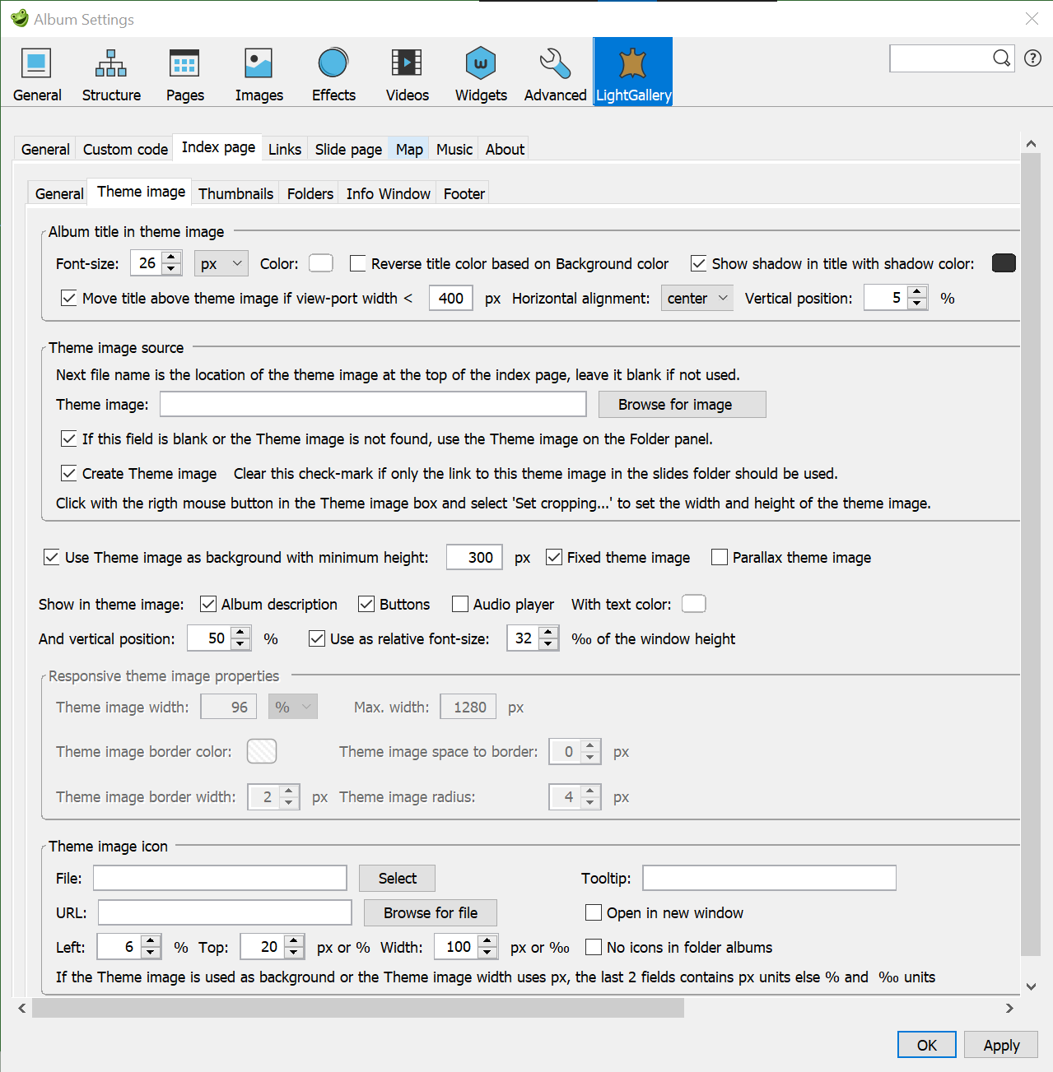The height and width of the screenshot is (1072, 1053).
Task: Open the font-size unit dropdown showing px
Action: (x=221, y=263)
